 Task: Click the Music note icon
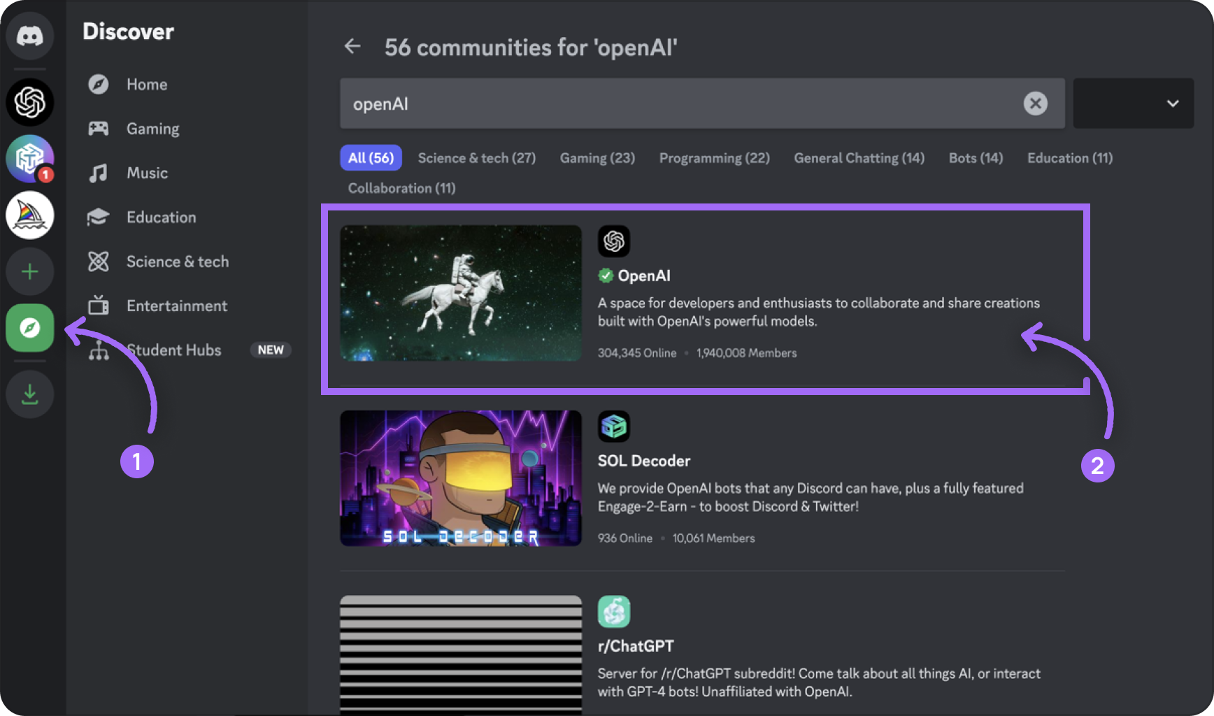pyautogui.click(x=99, y=173)
